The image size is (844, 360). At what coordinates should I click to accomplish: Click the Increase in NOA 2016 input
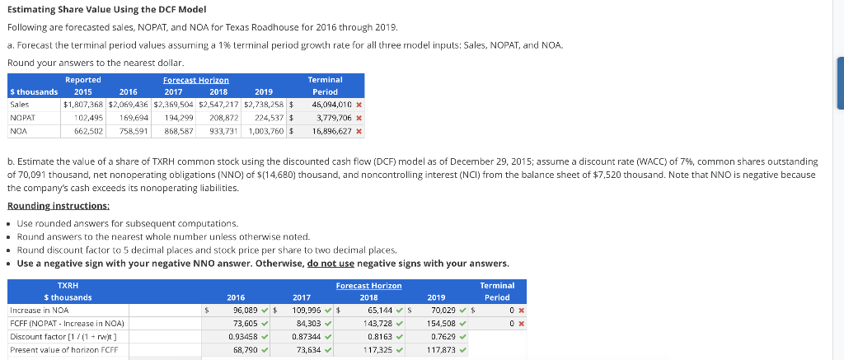[236, 310]
